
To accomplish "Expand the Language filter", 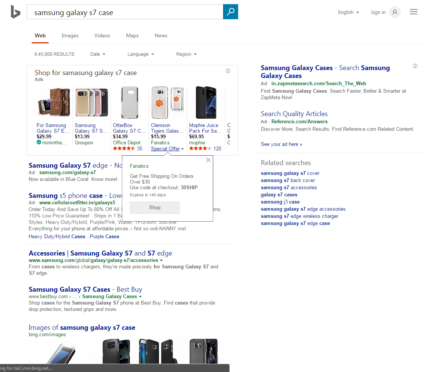I will (140, 54).
